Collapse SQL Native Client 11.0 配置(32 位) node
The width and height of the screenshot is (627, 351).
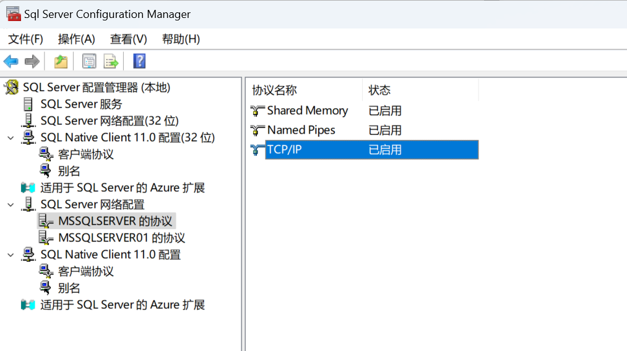pyautogui.click(x=11, y=137)
